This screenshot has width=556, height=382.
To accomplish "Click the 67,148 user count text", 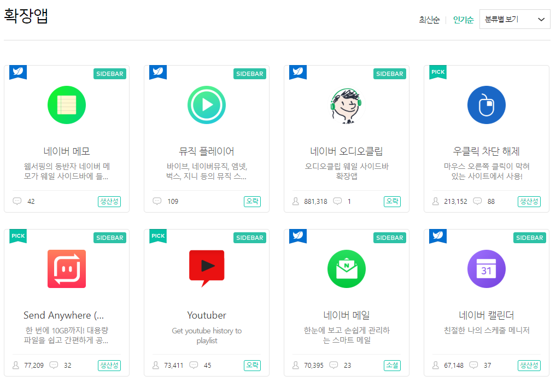I will 454,366.
